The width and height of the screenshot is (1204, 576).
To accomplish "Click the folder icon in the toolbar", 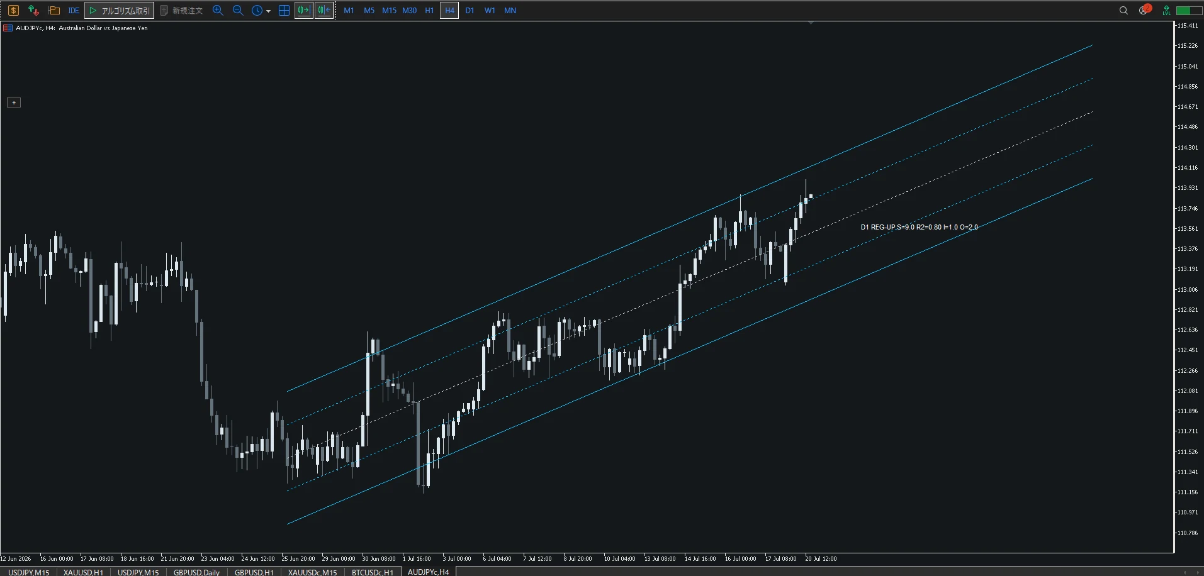I will pyautogui.click(x=54, y=10).
